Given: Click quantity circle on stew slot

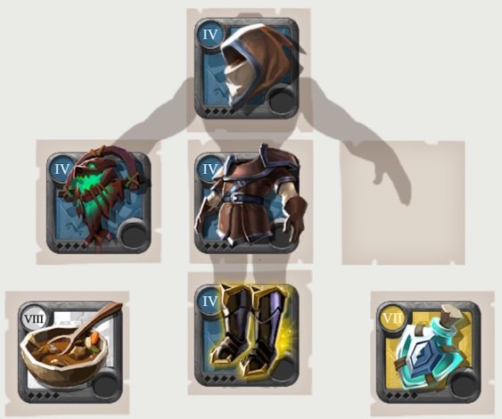Looking at the screenshot, I should pos(105,384).
